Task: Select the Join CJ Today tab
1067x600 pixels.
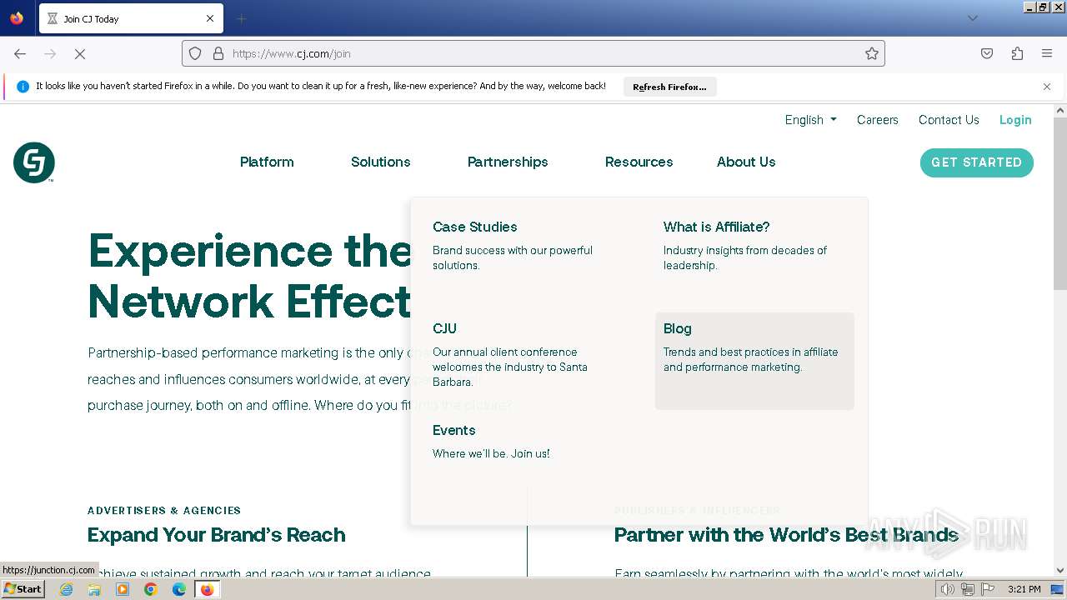Action: (129, 18)
